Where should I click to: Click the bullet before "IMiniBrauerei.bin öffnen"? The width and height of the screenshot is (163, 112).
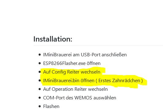pyautogui.click(x=40, y=80)
